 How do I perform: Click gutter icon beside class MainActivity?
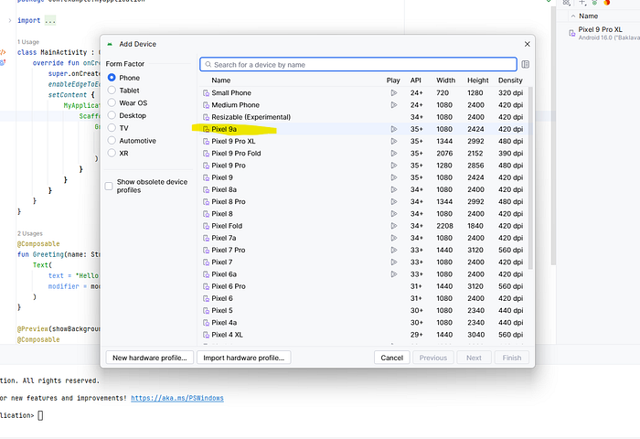3,52
